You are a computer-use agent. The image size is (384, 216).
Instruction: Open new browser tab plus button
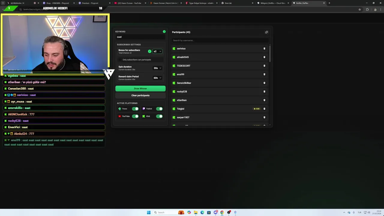(x=329, y=3)
